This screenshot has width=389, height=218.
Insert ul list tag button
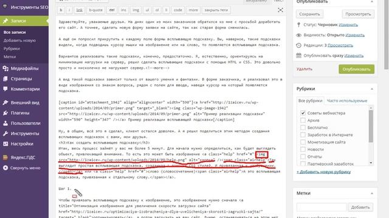147,10
